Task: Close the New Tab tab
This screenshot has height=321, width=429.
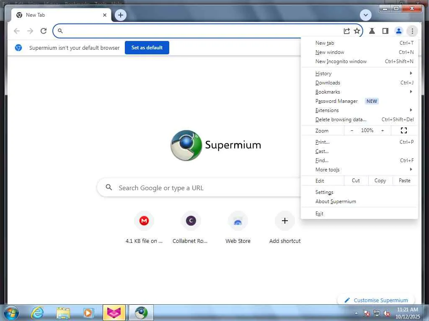Action: (x=104, y=15)
